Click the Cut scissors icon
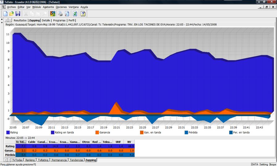277x166 pixels. [x=26, y=14]
